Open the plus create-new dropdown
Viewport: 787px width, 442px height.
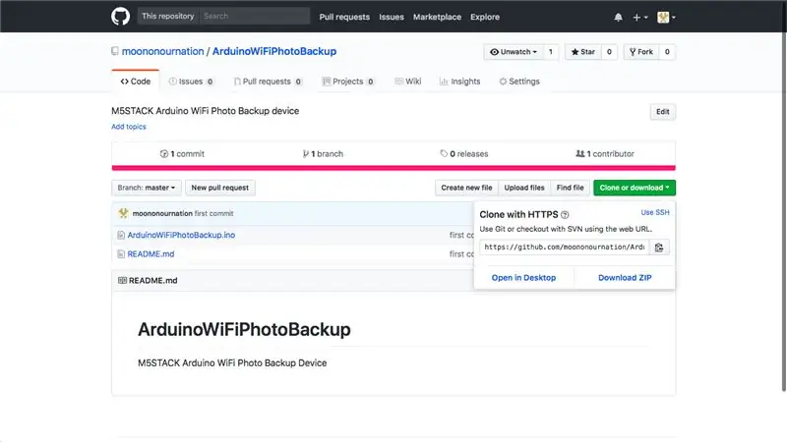click(x=640, y=17)
